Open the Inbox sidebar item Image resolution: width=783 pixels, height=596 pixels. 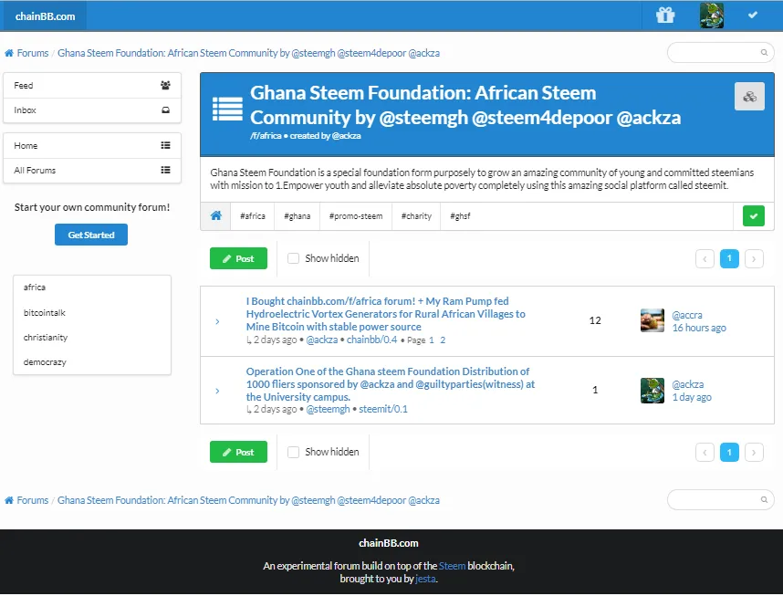pyautogui.click(x=92, y=110)
